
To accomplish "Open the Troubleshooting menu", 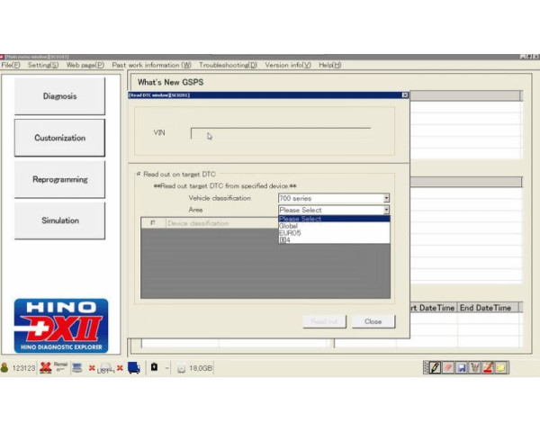I will [x=228, y=65].
